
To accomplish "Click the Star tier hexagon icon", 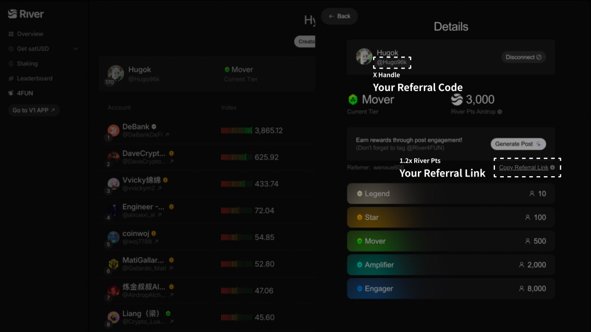I will point(360,217).
